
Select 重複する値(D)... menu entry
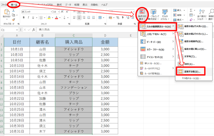point(190,71)
